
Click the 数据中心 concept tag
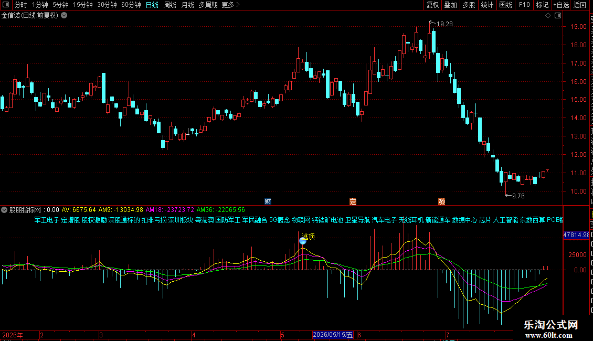pyautogui.click(x=465, y=220)
